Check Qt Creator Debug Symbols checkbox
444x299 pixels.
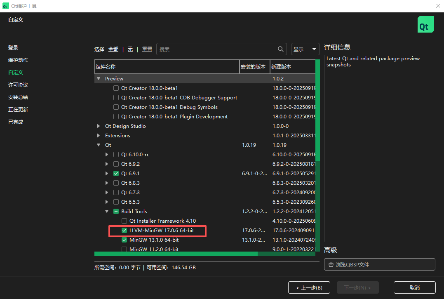tap(116, 107)
